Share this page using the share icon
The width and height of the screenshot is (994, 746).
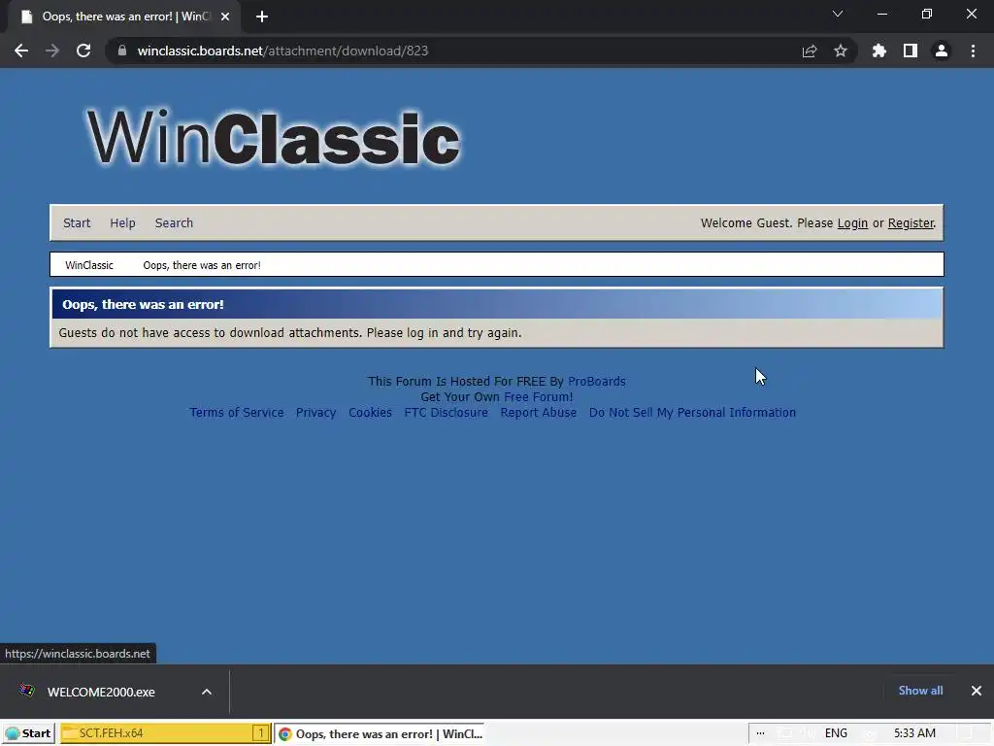pyautogui.click(x=810, y=51)
